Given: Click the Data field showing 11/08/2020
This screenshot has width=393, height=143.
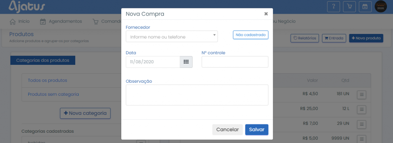Looking at the screenshot, I should tap(153, 62).
